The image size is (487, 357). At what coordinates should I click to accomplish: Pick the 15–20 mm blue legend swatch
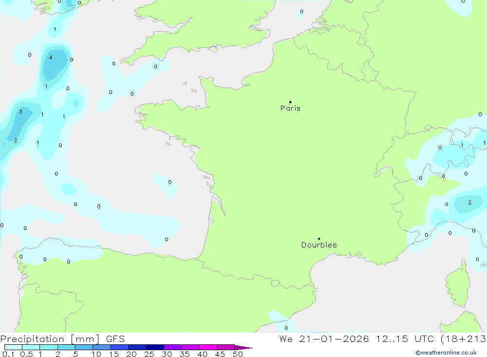[119, 347]
